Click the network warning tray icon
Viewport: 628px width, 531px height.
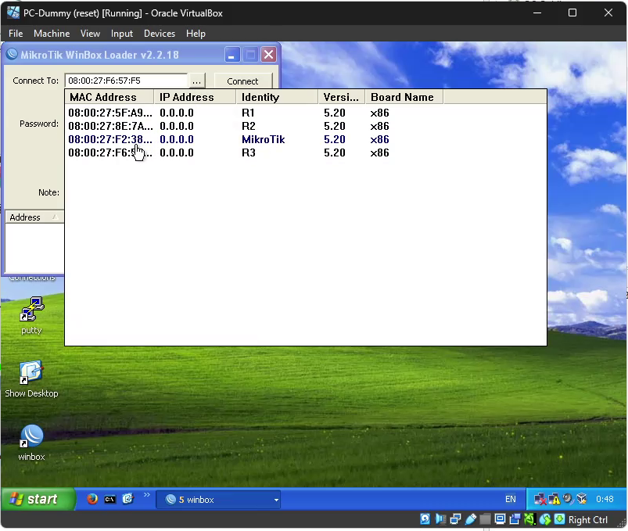point(554,500)
